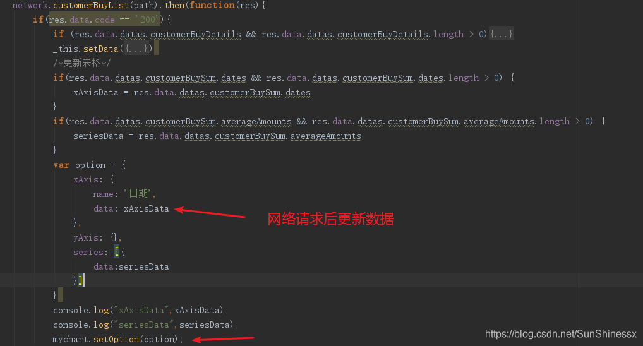Click 'if(res.data.code' condition text

point(74,20)
